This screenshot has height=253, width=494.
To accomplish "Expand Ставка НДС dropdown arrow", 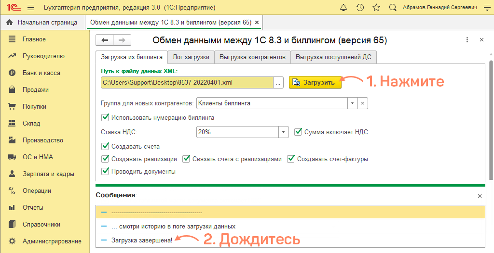I will [284, 132].
